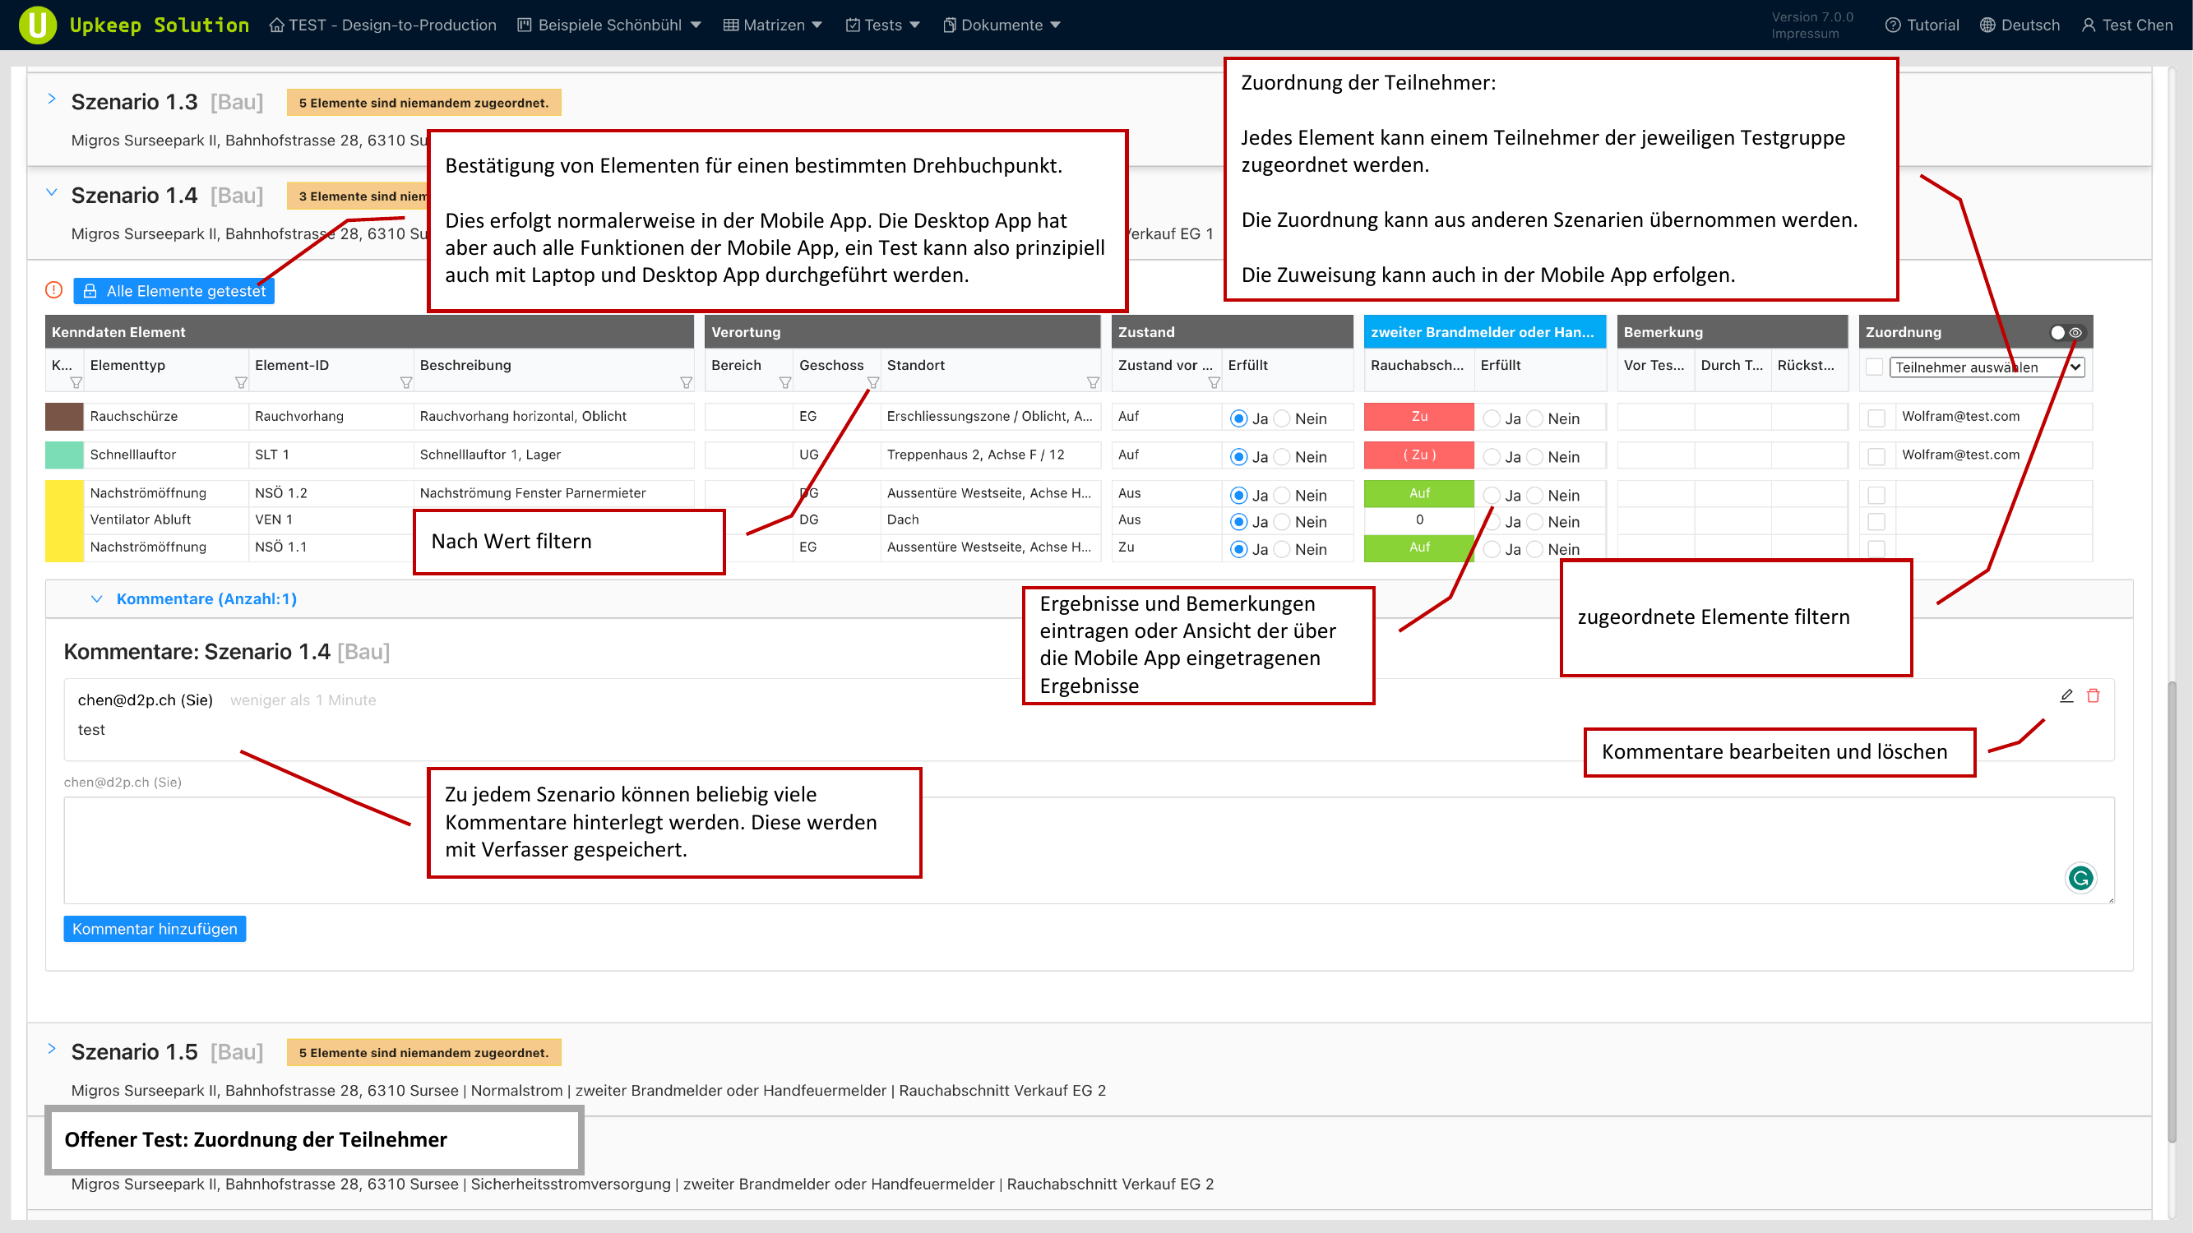Click the orange warning icon beside Alle Elemente
Screen dimensions: 2193x1233
tap(53, 290)
